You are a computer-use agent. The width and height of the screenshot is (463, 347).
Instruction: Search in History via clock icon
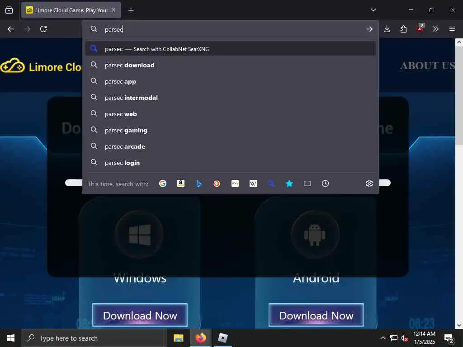tap(326, 183)
